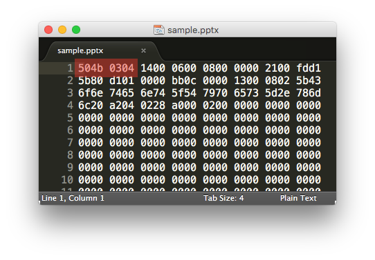Image resolution: width=375 pixels, height=260 pixels.
Task: Open the Tab Size: 4 menu
Action: [x=223, y=198]
